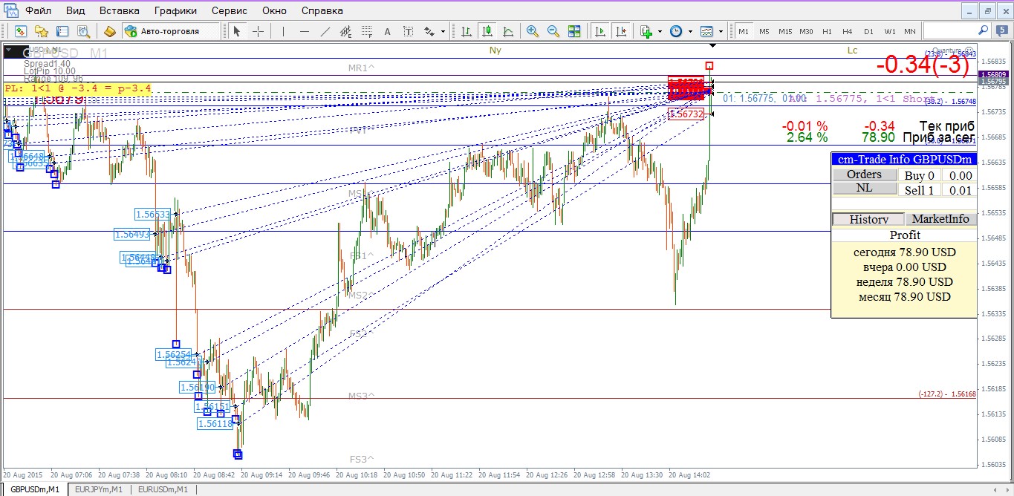Select the H4 timeframe
The width and height of the screenshot is (1014, 496).
[x=848, y=31]
